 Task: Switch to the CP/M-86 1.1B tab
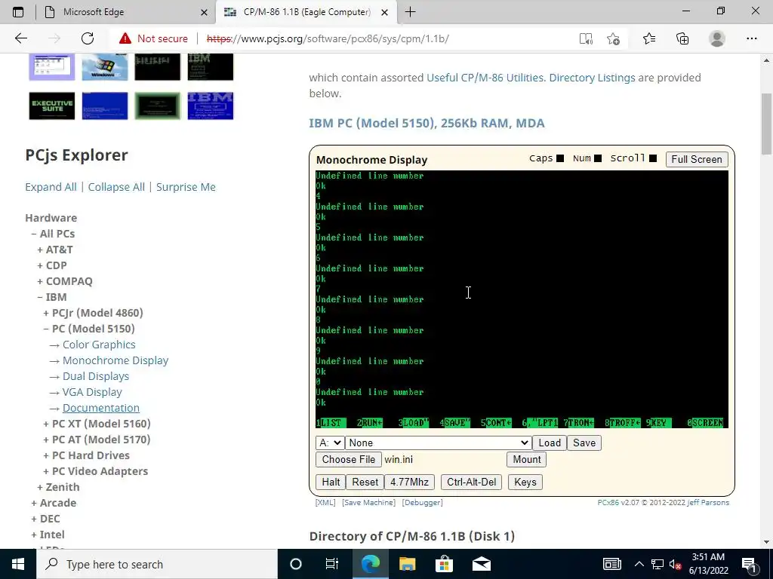pyautogui.click(x=306, y=12)
